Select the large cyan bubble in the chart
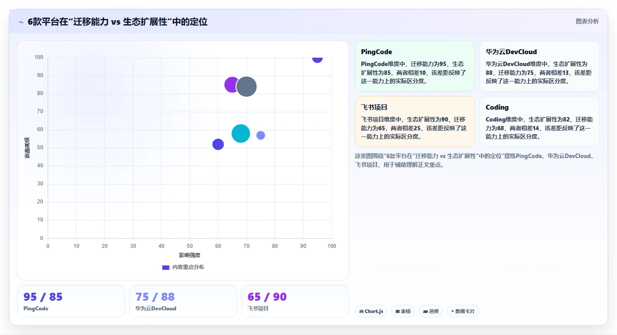Screen dimensions: 617x335 241,133
